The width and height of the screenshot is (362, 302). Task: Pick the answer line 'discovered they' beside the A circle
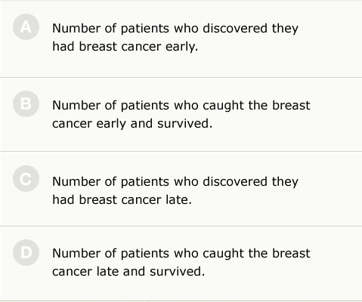point(250,28)
